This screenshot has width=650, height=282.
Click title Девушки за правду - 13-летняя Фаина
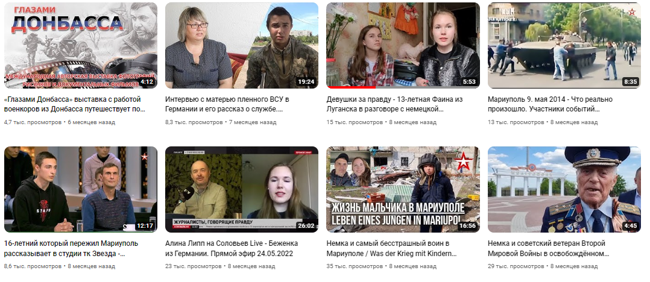[394, 104]
